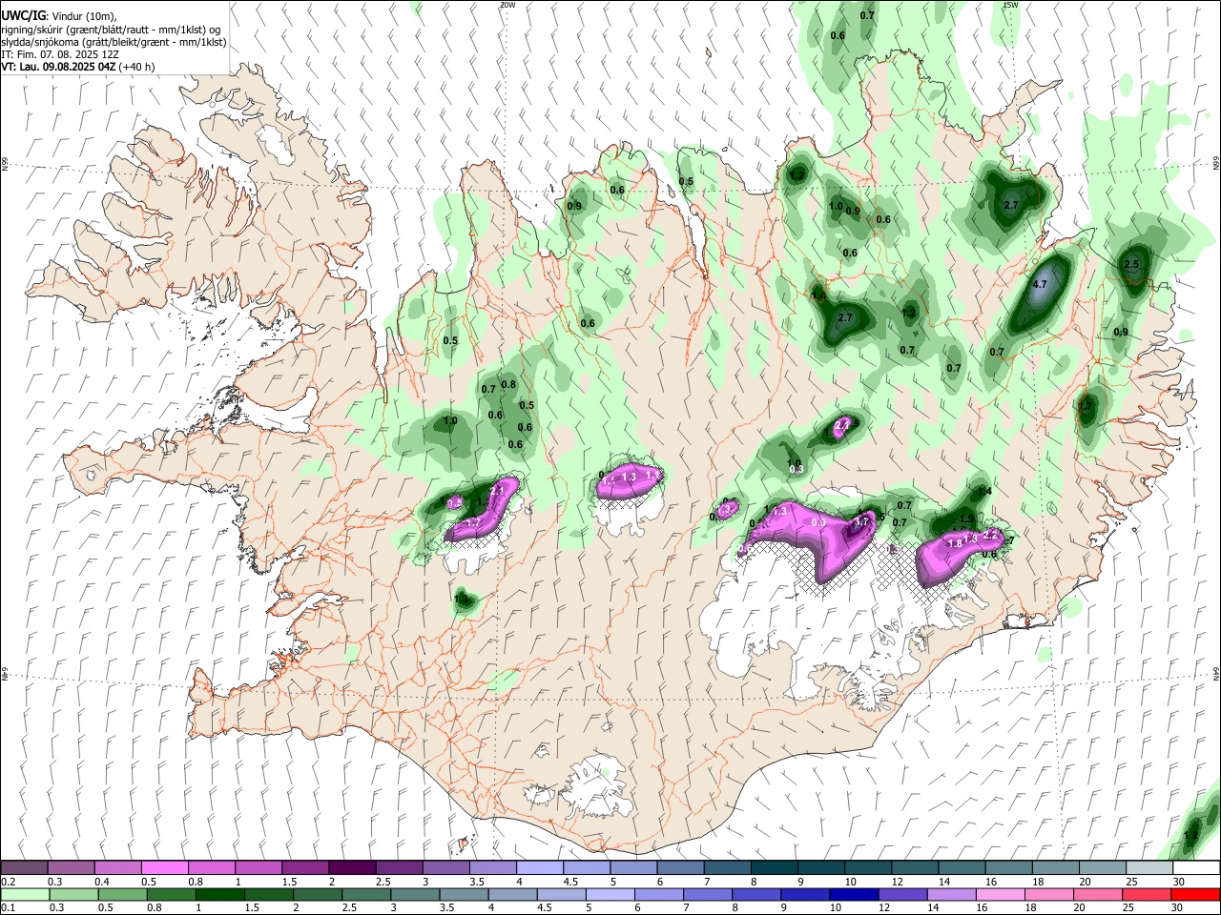Screen dimensions: 1221x915
Task: Click the 2.5 precipitation value in the east
Action: 1131,264
